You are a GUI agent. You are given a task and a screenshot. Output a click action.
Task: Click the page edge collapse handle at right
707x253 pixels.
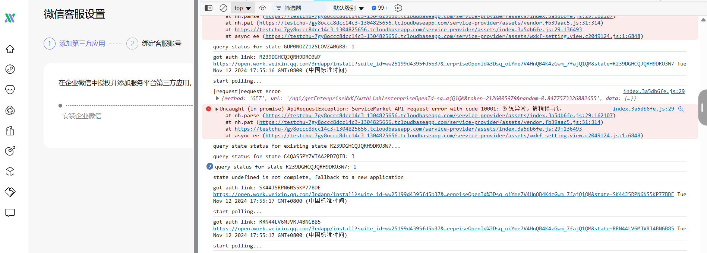(703, 108)
